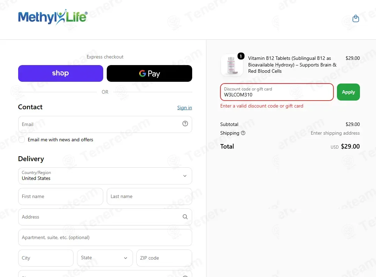Click the address search magnifier icon

185,217
